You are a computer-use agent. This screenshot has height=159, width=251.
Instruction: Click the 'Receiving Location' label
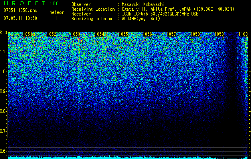pyautogui.click(x=93, y=9)
